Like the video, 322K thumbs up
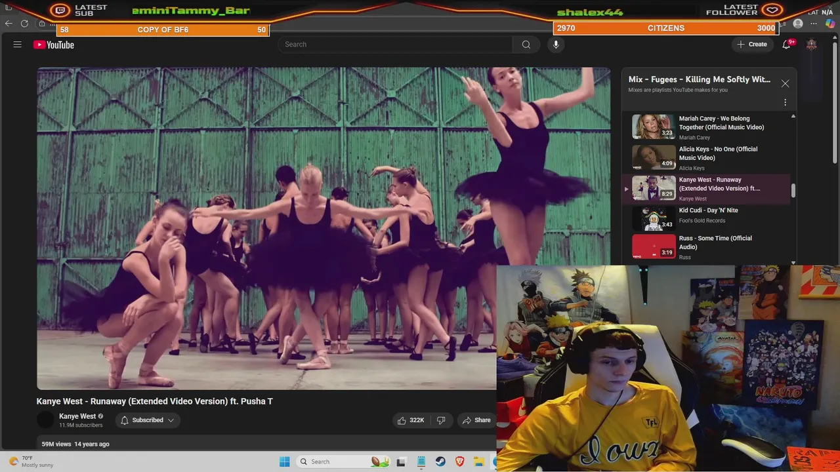The height and width of the screenshot is (472, 840). pyautogui.click(x=410, y=420)
